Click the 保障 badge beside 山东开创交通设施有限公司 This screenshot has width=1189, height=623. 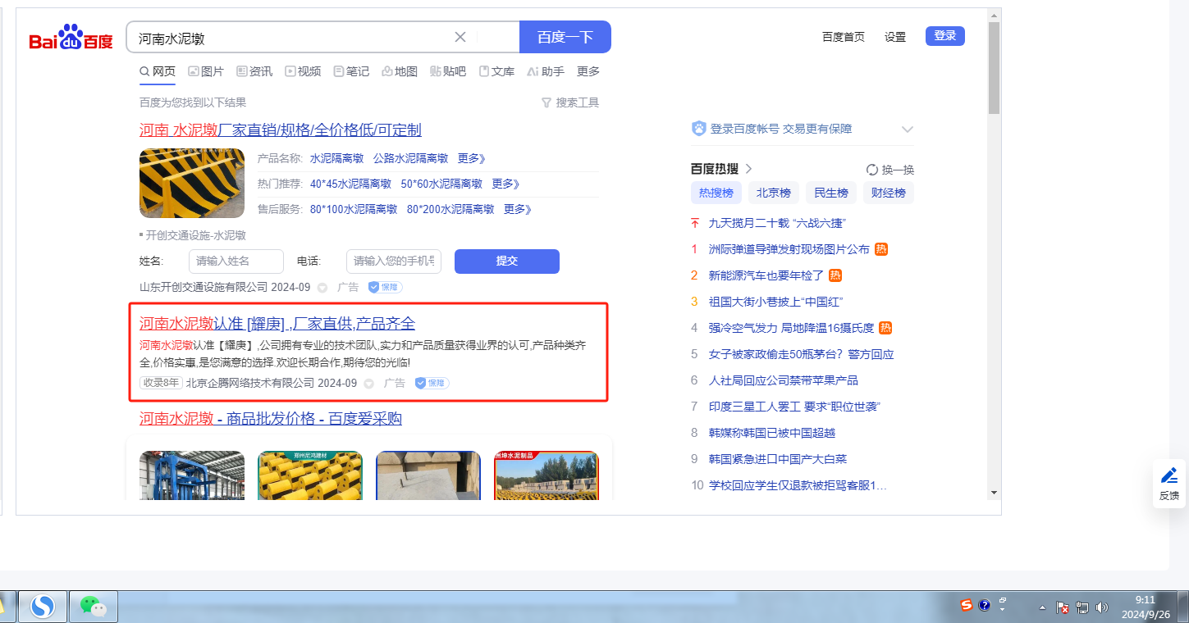click(x=385, y=288)
